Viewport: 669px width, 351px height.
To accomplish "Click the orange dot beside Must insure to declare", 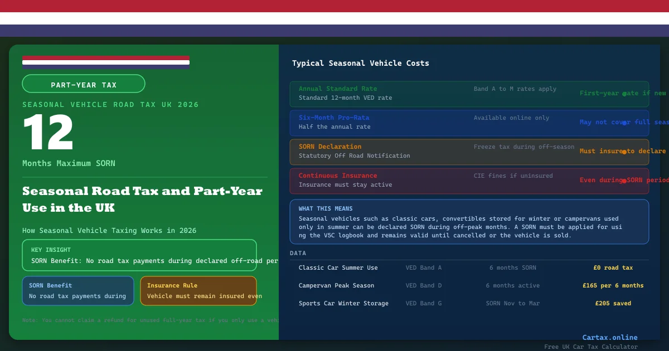I will point(624,152).
